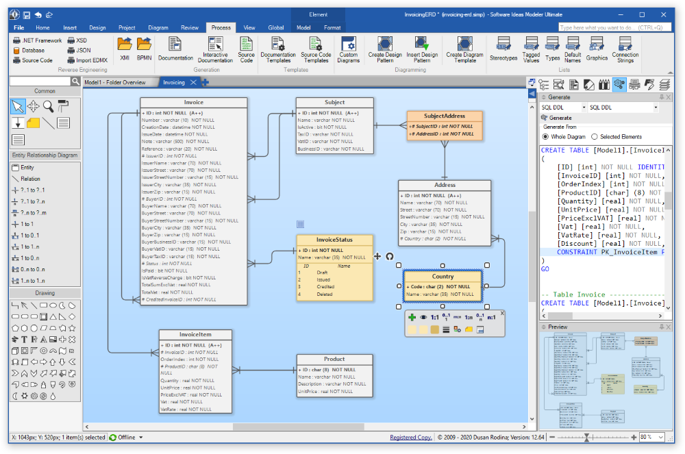Image resolution: width=685 pixels, height=454 pixels.
Task: Select the Zoom magnifier tool in Common
Action: pyautogui.click(x=49, y=106)
